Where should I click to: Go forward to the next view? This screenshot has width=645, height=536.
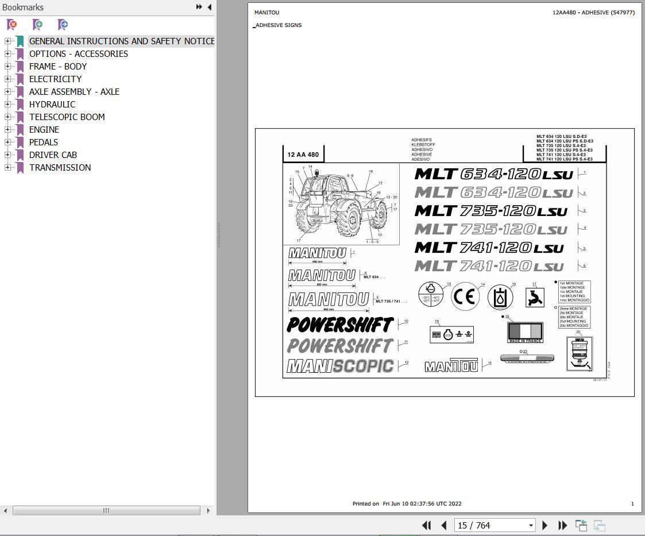click(x=599, y=525)
